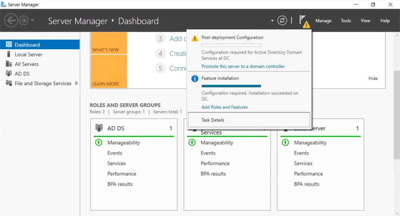
Task: Open AD DS Events
Action: click(115, 153)
